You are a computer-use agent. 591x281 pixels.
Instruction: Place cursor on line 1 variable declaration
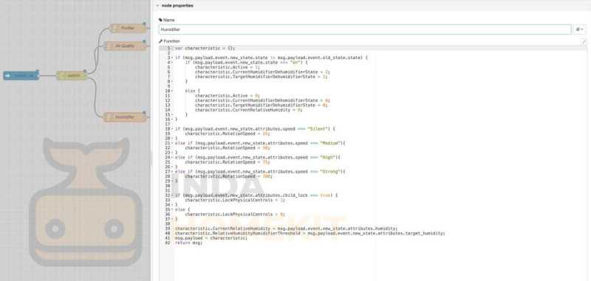pos(205,48)
